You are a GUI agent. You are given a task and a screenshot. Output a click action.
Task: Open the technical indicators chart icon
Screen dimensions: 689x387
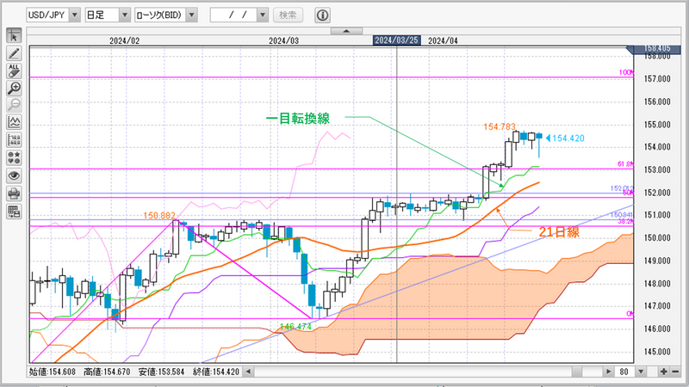tap(14, 122)
